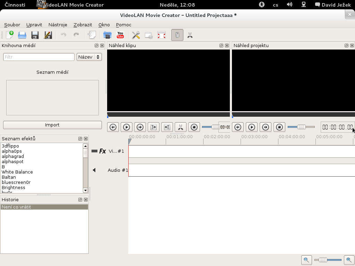Zoom in the timeline with magnifier plus

(x=349, y=260)
